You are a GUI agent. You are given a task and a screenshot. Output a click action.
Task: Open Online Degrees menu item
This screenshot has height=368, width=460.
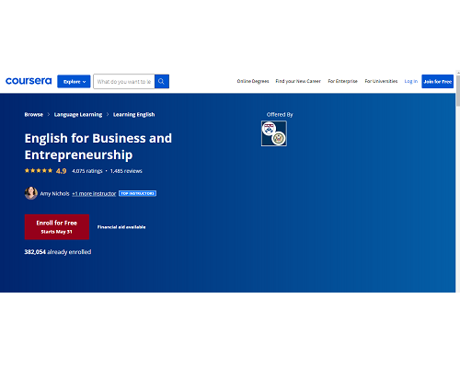[253, 81]
